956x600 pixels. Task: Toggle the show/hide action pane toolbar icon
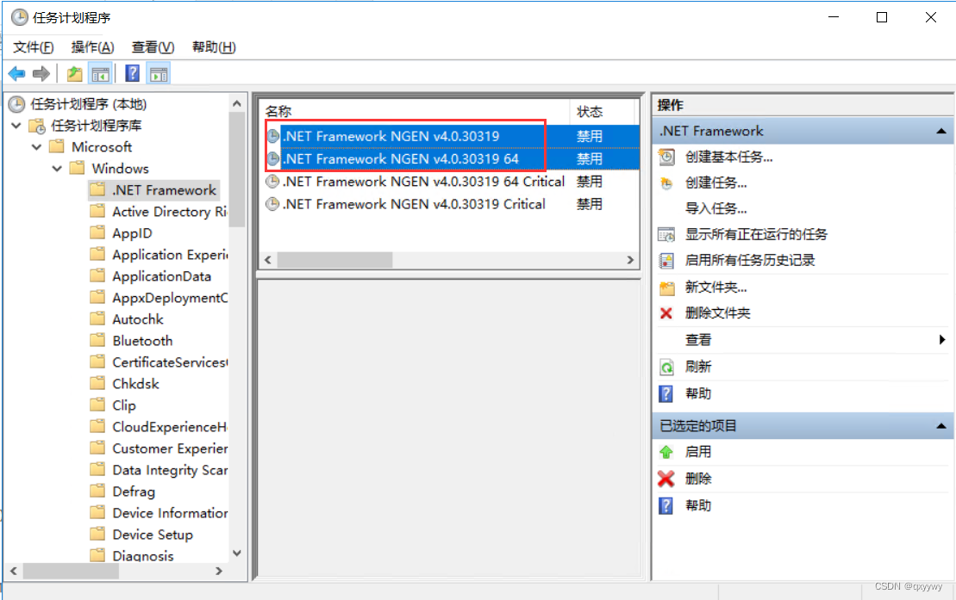click(159, 74)
